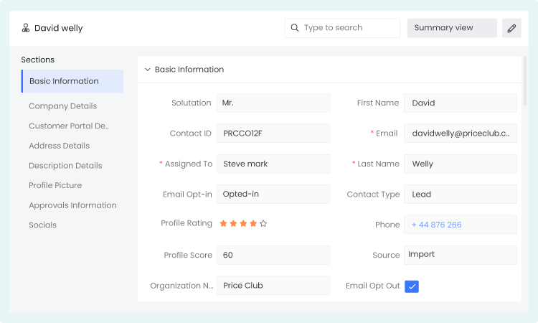The width and height of the screenshot is (538, 323).
Task: Click the contact person icon beside David welly
Action: (x=26, y=28)
